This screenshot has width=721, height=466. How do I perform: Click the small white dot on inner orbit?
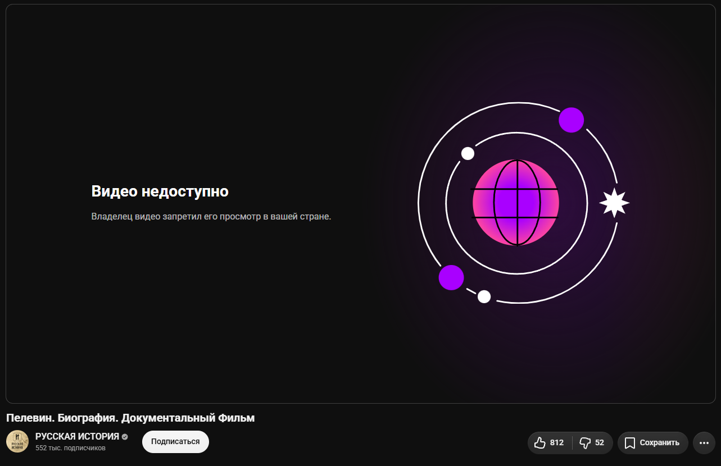468,153
